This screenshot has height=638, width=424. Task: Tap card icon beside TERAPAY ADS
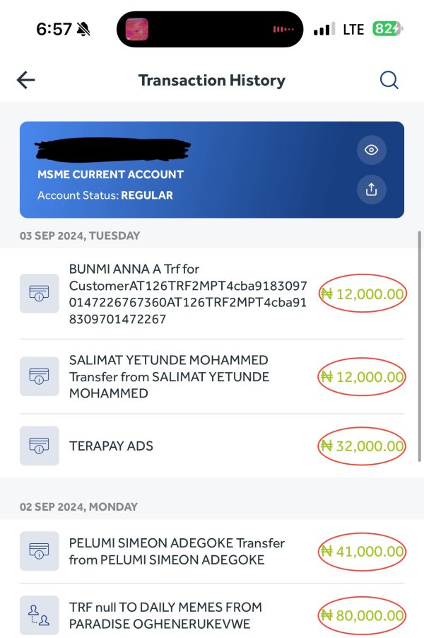tap(40, 446)
